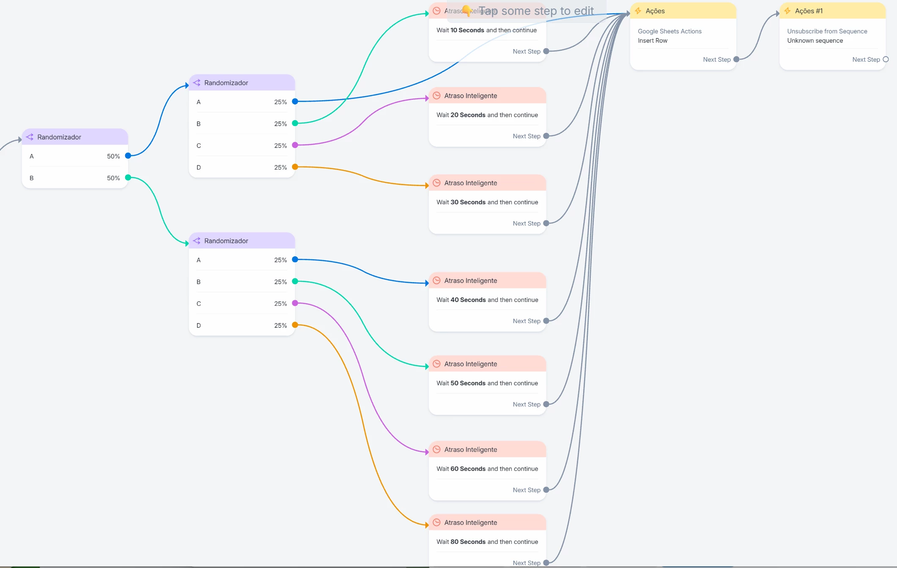This screenshot has height=568, width=897.
Task: Click 'Unknown sequence' text in Ações #1
Action: tap(815, 41)
